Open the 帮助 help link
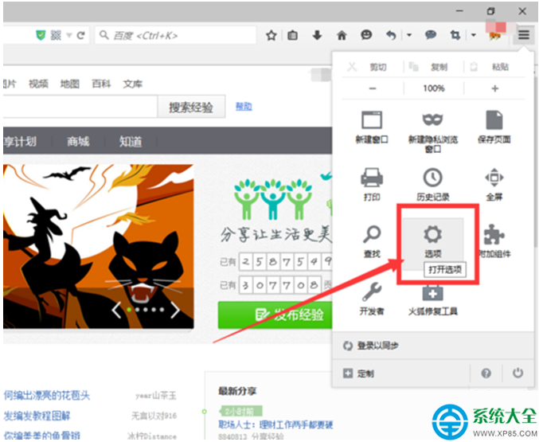The width and height of the screenshot is (539, 442). point(244,106)
